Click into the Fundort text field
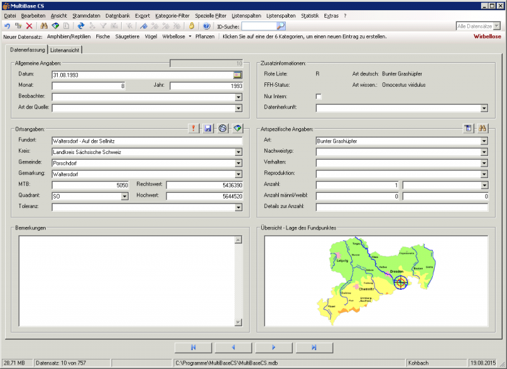507x369 pixels. tap(146, 140)
